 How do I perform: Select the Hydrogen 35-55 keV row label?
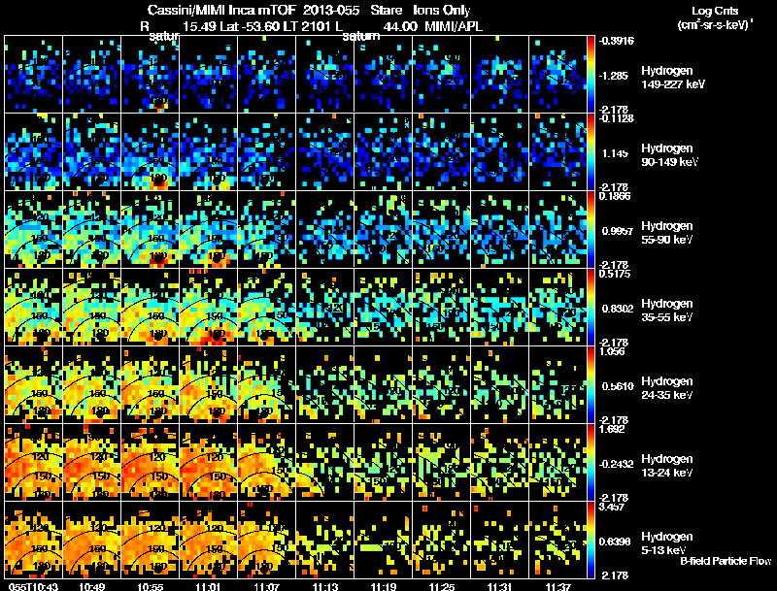tap(667, 311)
